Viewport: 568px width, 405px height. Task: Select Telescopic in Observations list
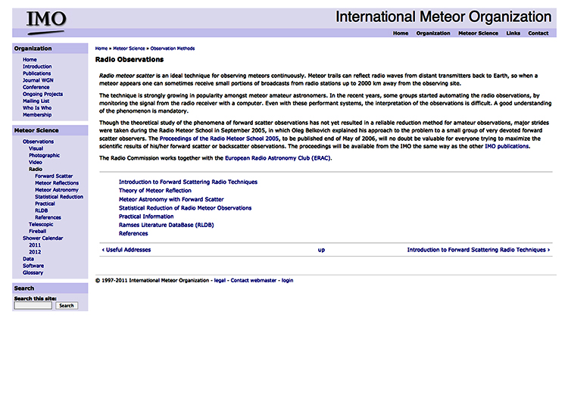point(41,224)
